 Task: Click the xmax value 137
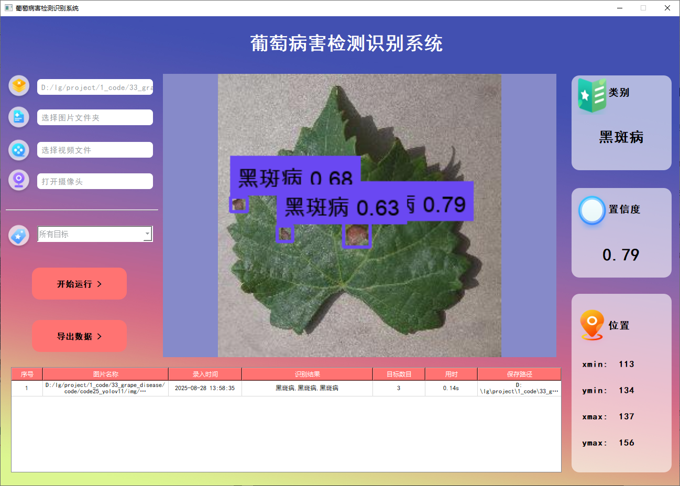click(x=626, y=416)
